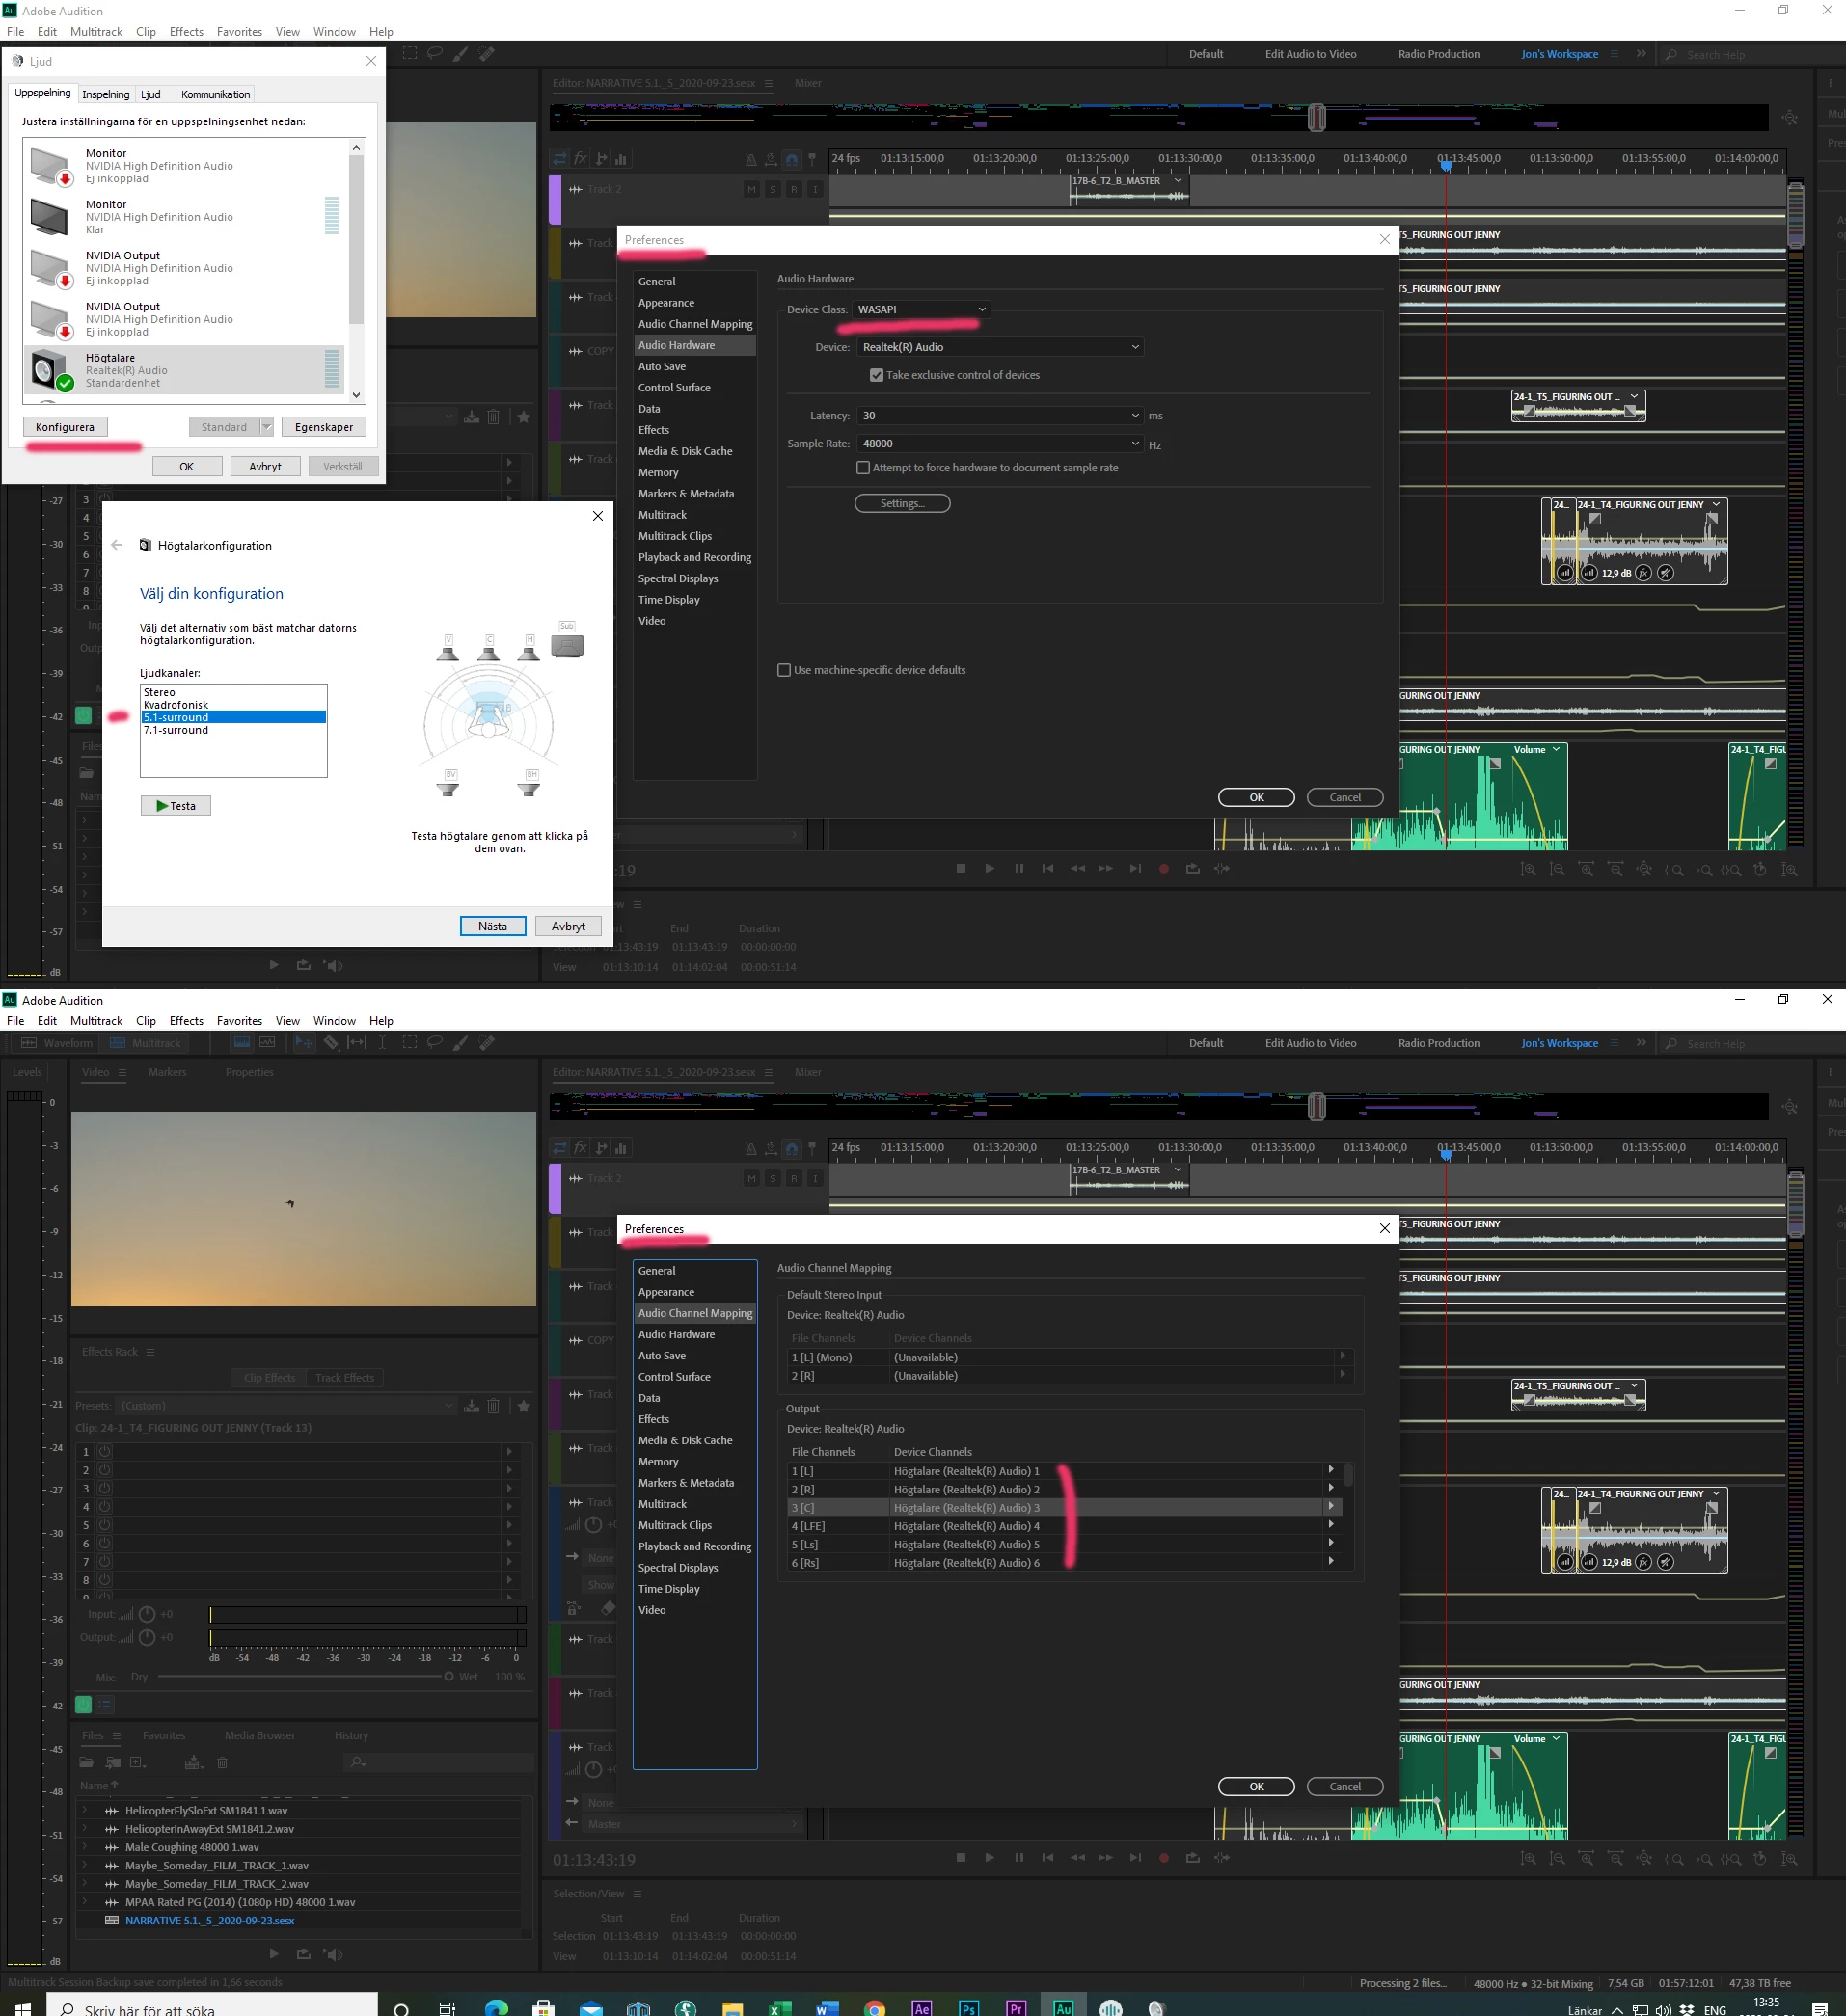Open the Inspelning tab in Ljud dialog
The image size is (1846, 2016).
[106, 94]
